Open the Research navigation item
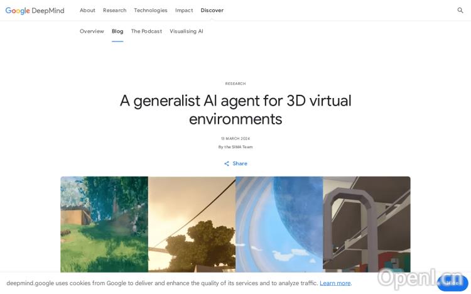This screenshot has height=294, width=471. [x=114, y=11]
